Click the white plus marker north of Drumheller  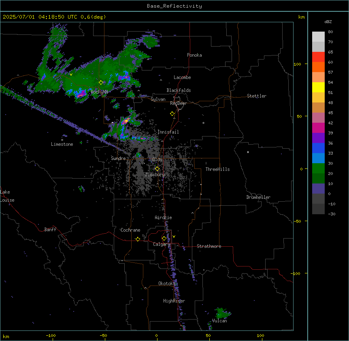[248, 152]
